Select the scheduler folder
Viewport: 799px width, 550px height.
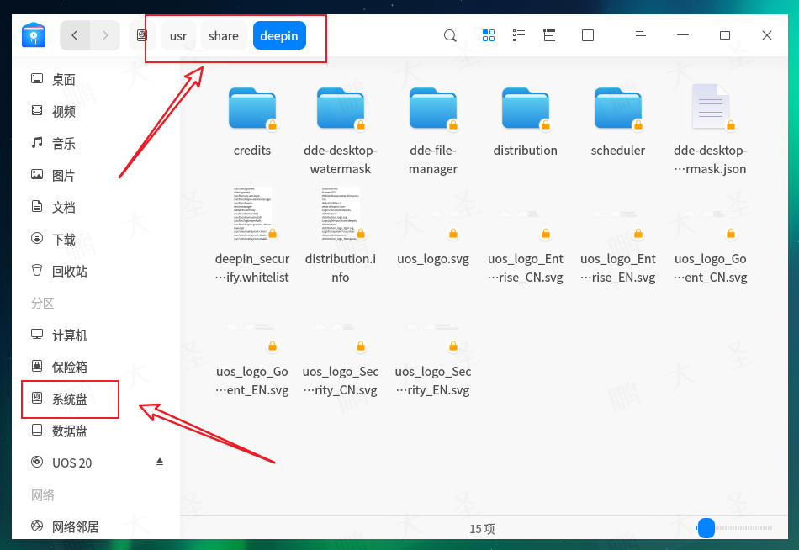tap(618, 122)
